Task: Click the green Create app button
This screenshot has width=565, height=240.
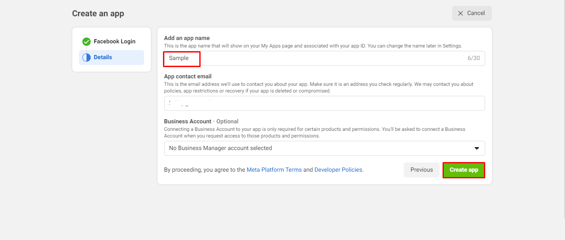Action: coord(464,170)
